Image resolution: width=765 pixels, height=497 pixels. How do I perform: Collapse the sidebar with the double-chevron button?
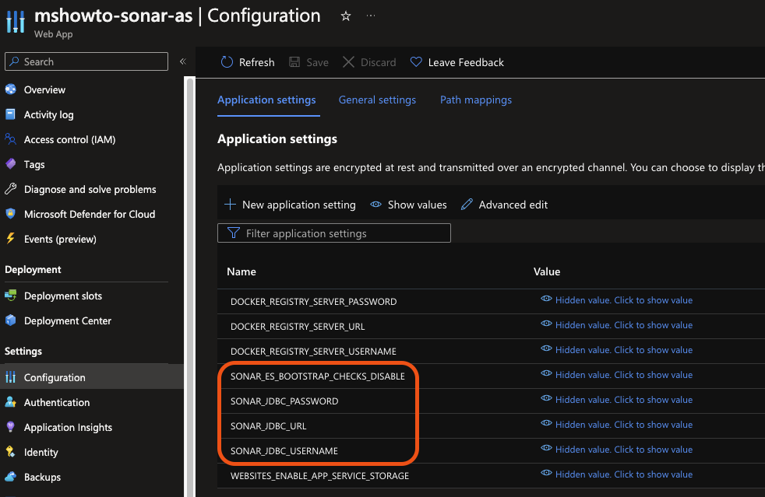(x=183, y=61)
